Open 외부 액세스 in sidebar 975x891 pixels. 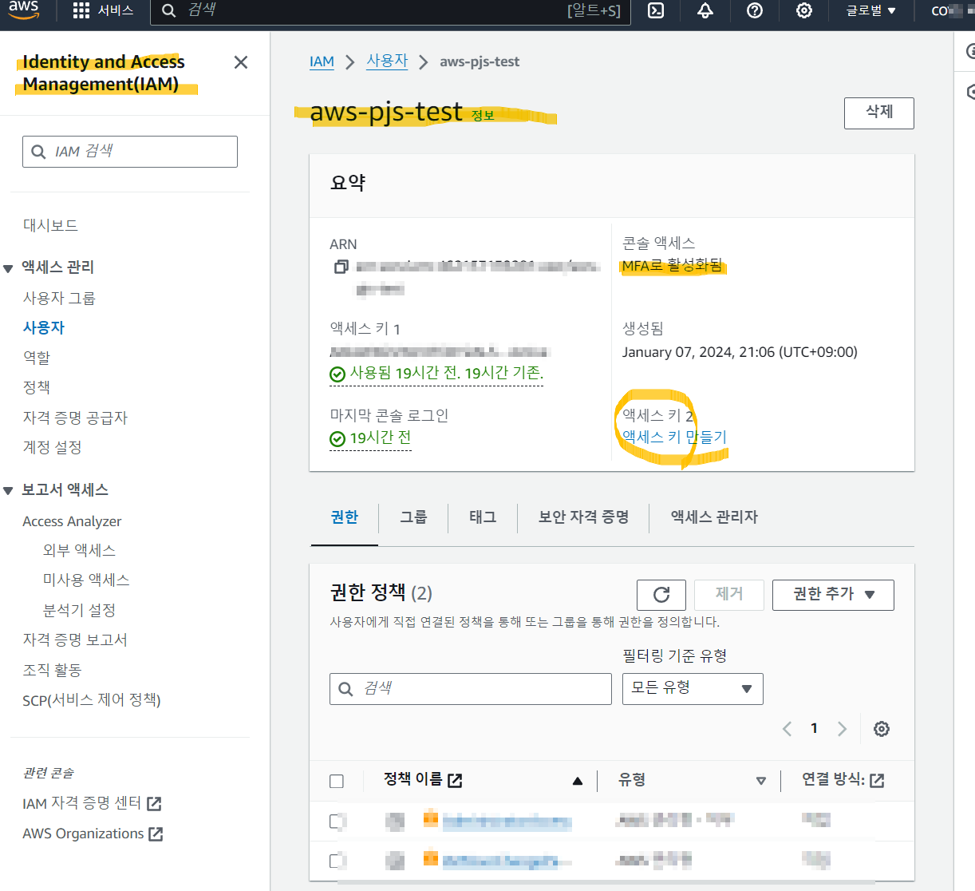click(79, 551)
